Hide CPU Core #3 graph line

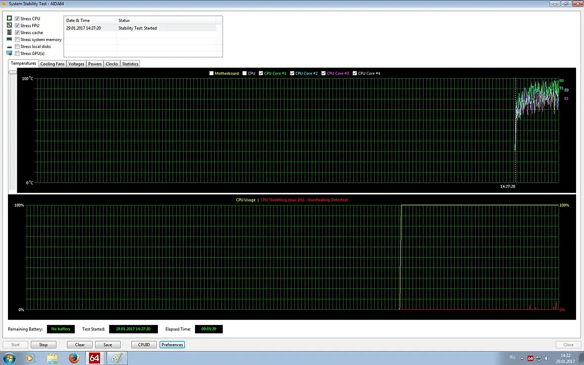pos(323,73)
